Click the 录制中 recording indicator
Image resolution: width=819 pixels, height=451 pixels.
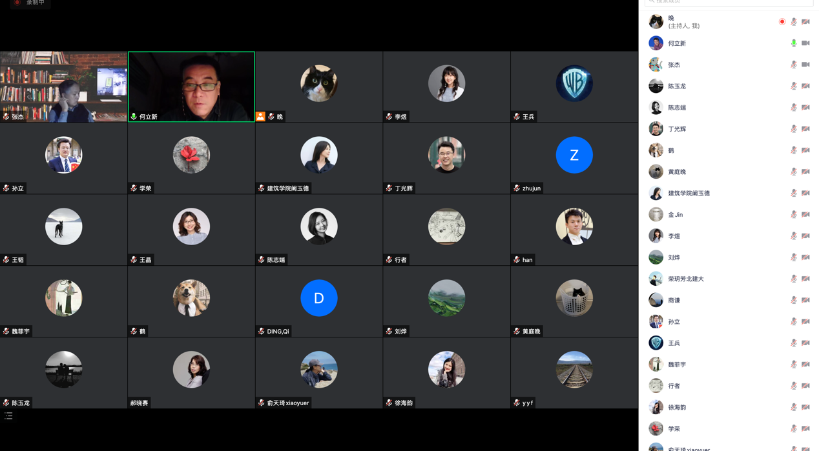30,3
